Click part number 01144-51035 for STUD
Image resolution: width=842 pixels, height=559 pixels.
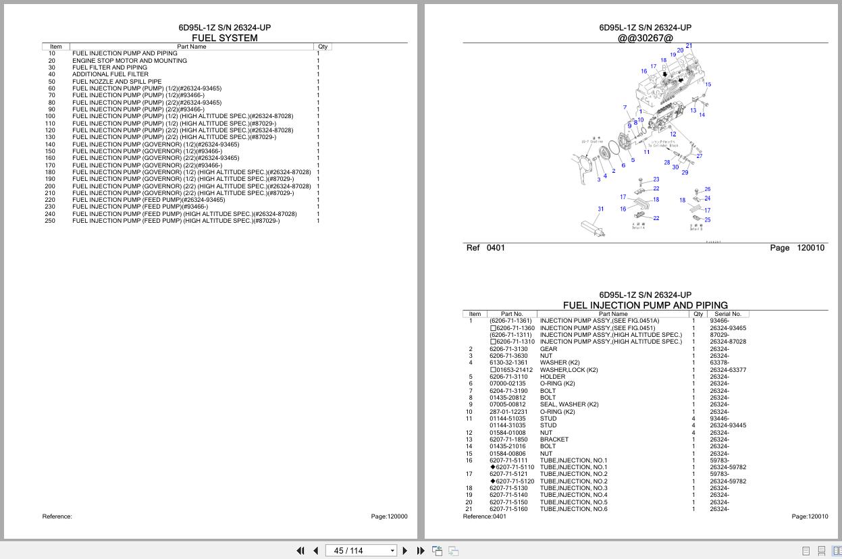508,419
